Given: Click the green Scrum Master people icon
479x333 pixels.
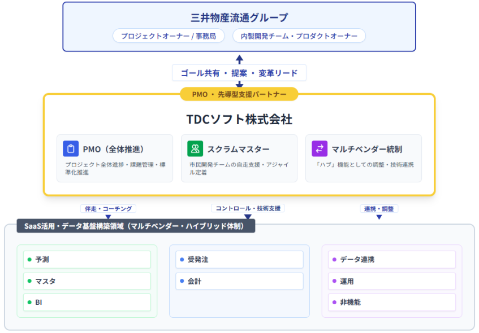Looking at the screenshot, I should (195, 149).
